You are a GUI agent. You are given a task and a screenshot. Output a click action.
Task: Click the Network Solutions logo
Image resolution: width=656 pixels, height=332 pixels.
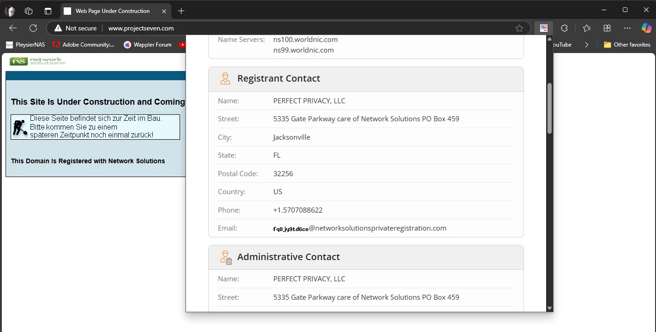(x=38, y=61)
